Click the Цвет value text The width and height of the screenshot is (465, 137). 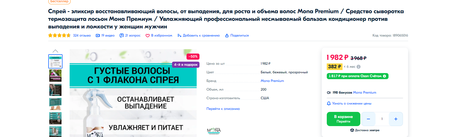pos(284,72)
